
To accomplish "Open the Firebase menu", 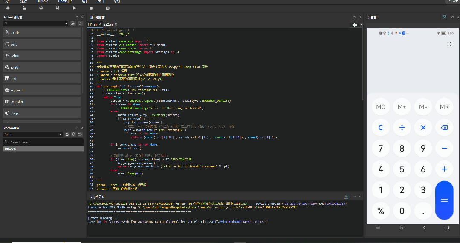I will [x=42, y=1].
